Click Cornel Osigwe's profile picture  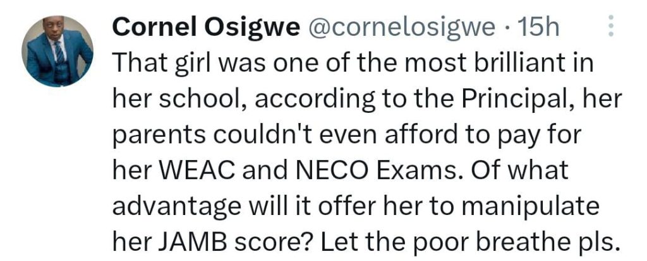tap(57, 51)
